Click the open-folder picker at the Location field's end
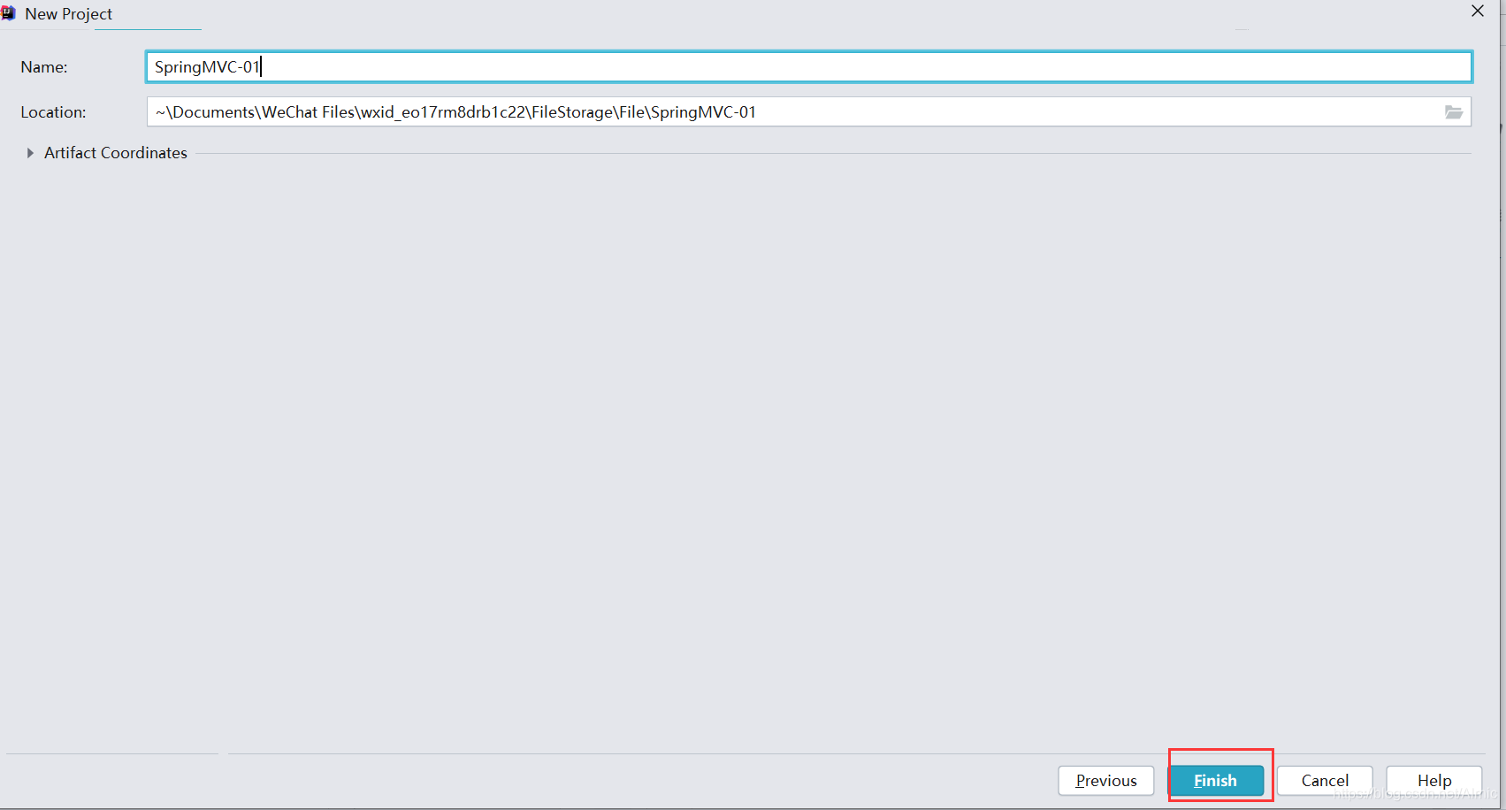Viewport: 1506px width, 810px height. pos(1455,111)
